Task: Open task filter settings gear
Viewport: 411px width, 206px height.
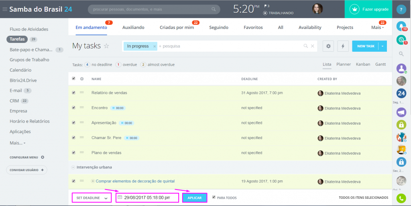Action: point(328,46)
